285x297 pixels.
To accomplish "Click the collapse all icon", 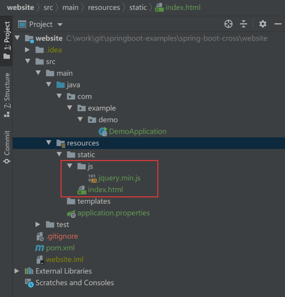I will coord(244,24).
